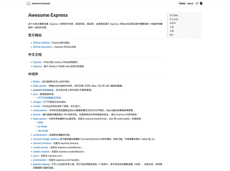
Task: Select the Home nav tab
Action: (x=182, y=3)
